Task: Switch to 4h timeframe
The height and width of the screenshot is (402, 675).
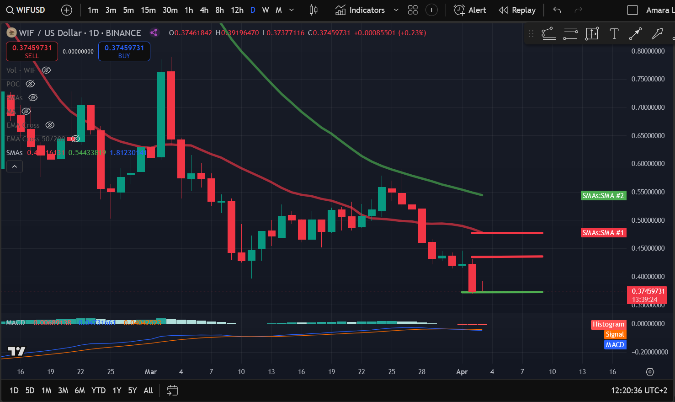Action: 204,10
